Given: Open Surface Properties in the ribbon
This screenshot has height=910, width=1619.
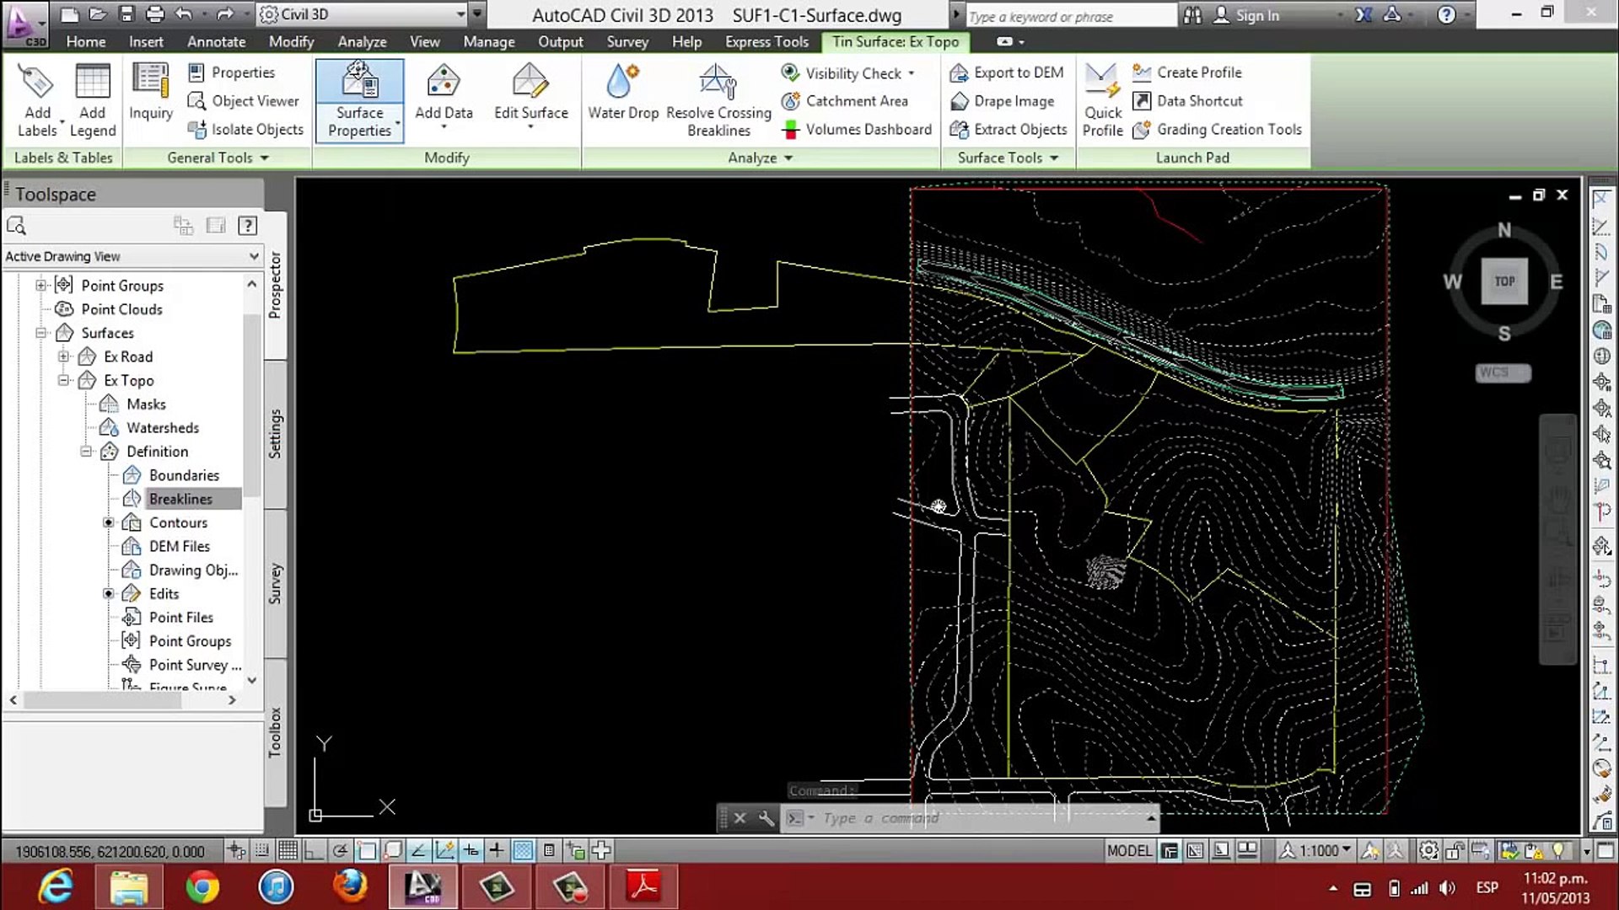Looking at the screenshot, I should (x=359, y=99).
